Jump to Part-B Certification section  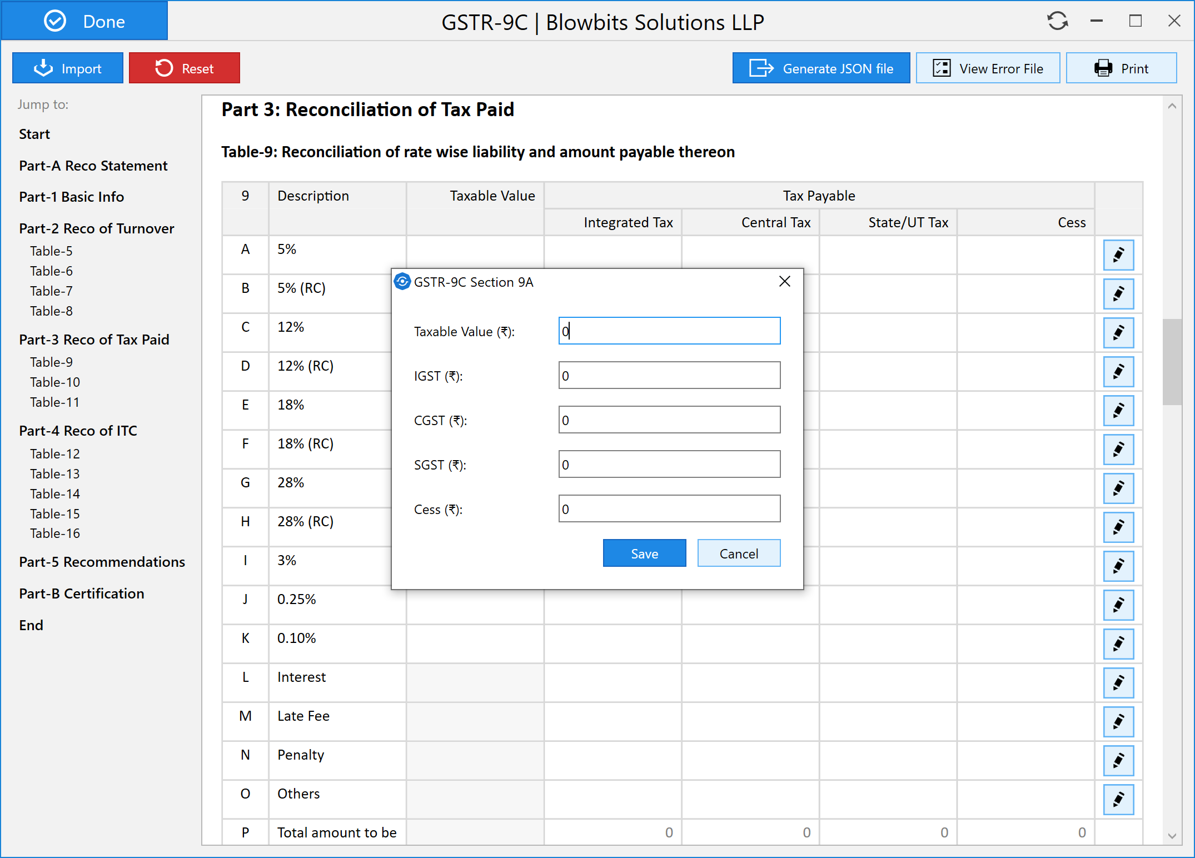click(x=81, y=593)
